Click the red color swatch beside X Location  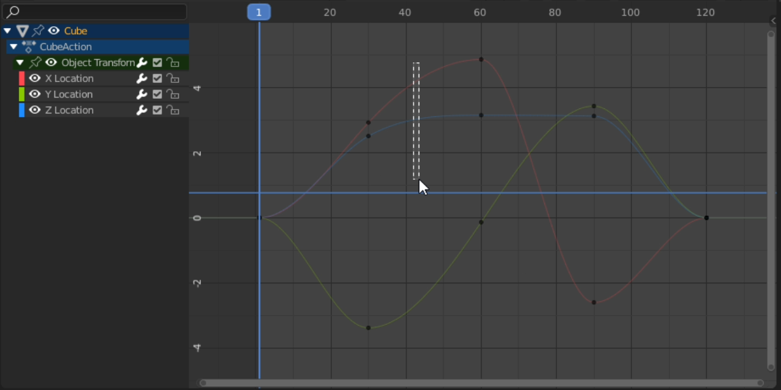[22, 78]
